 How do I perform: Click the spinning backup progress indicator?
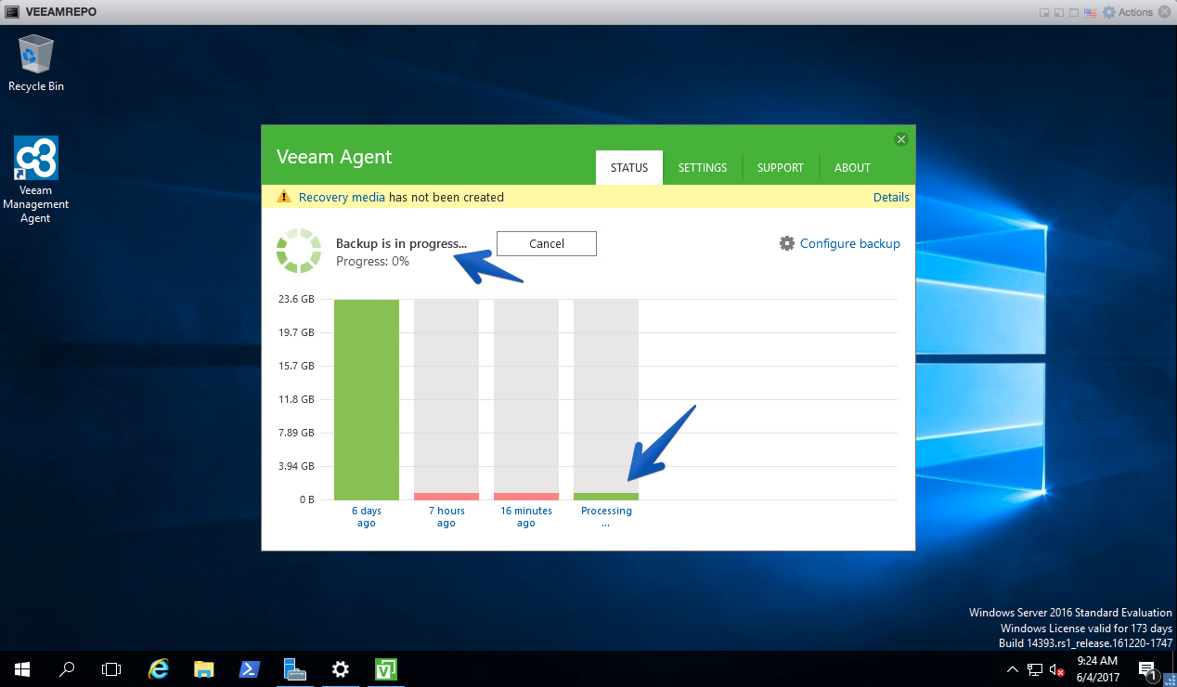coord(299,251)
